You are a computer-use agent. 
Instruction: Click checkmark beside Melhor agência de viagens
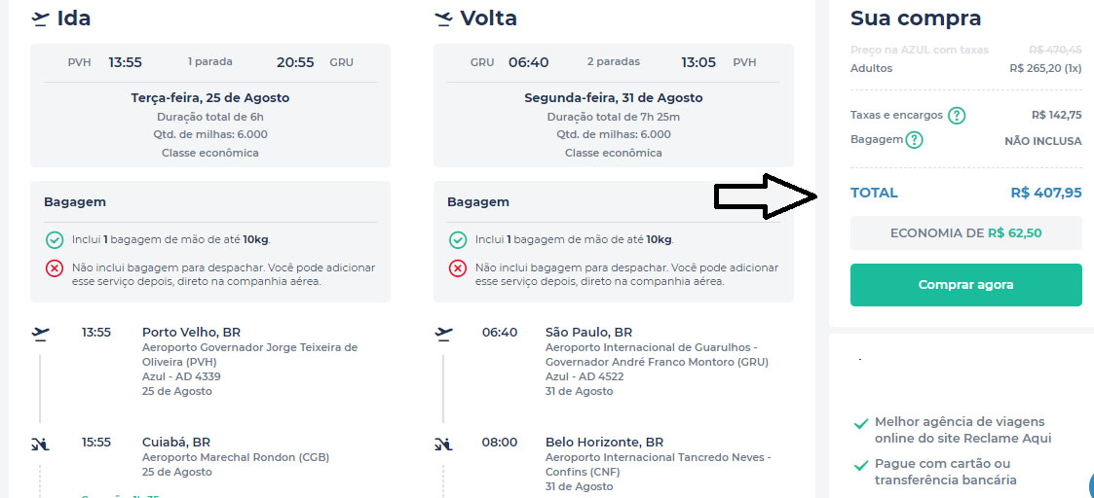click(860, 424)
